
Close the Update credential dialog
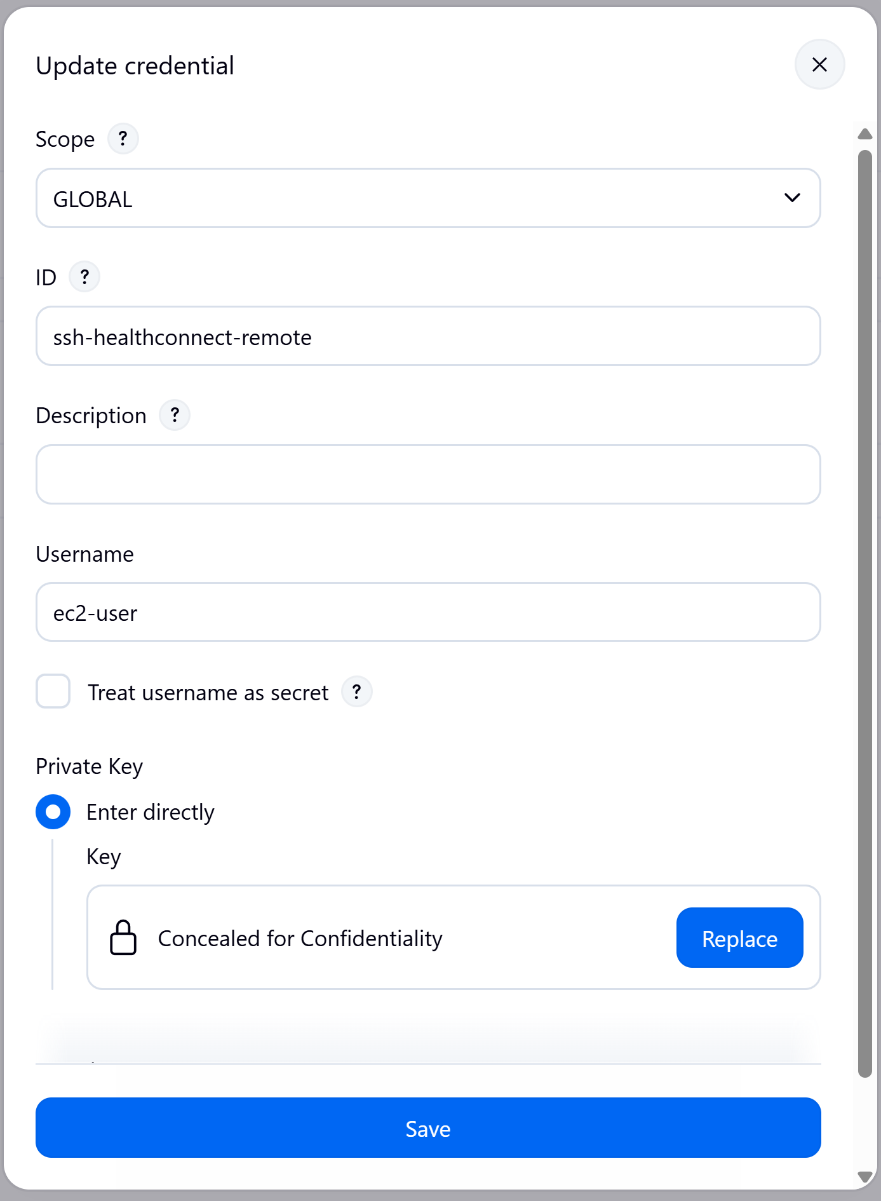click(819, 64)
